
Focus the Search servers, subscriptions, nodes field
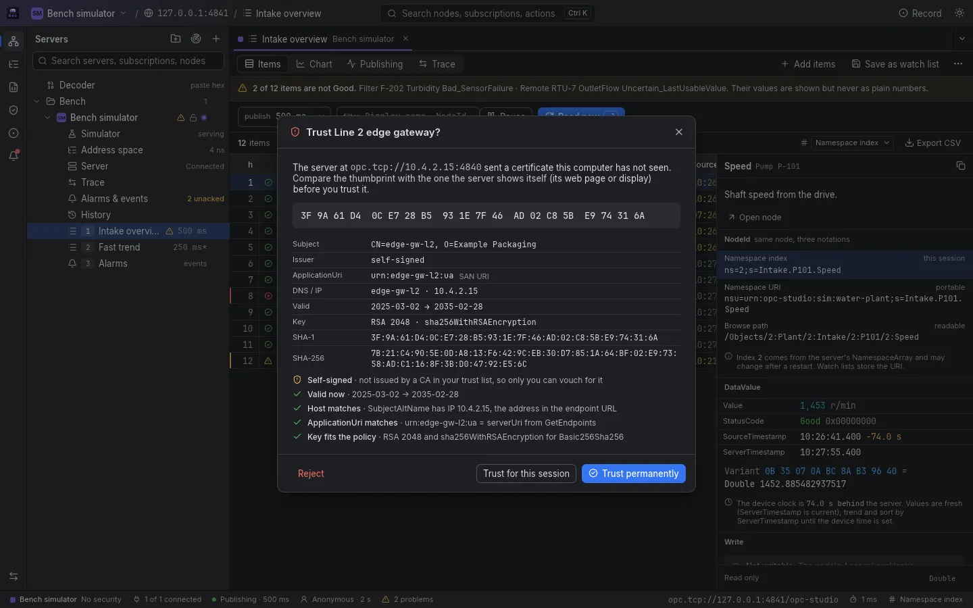[128, 61]
